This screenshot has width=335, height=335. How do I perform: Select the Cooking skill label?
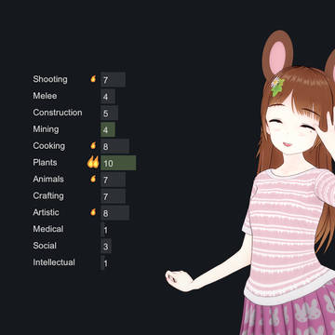(49, 146)
